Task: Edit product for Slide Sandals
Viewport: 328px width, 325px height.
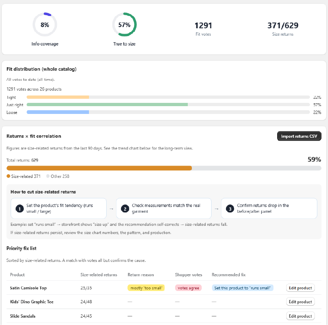Action: (300, 316)
